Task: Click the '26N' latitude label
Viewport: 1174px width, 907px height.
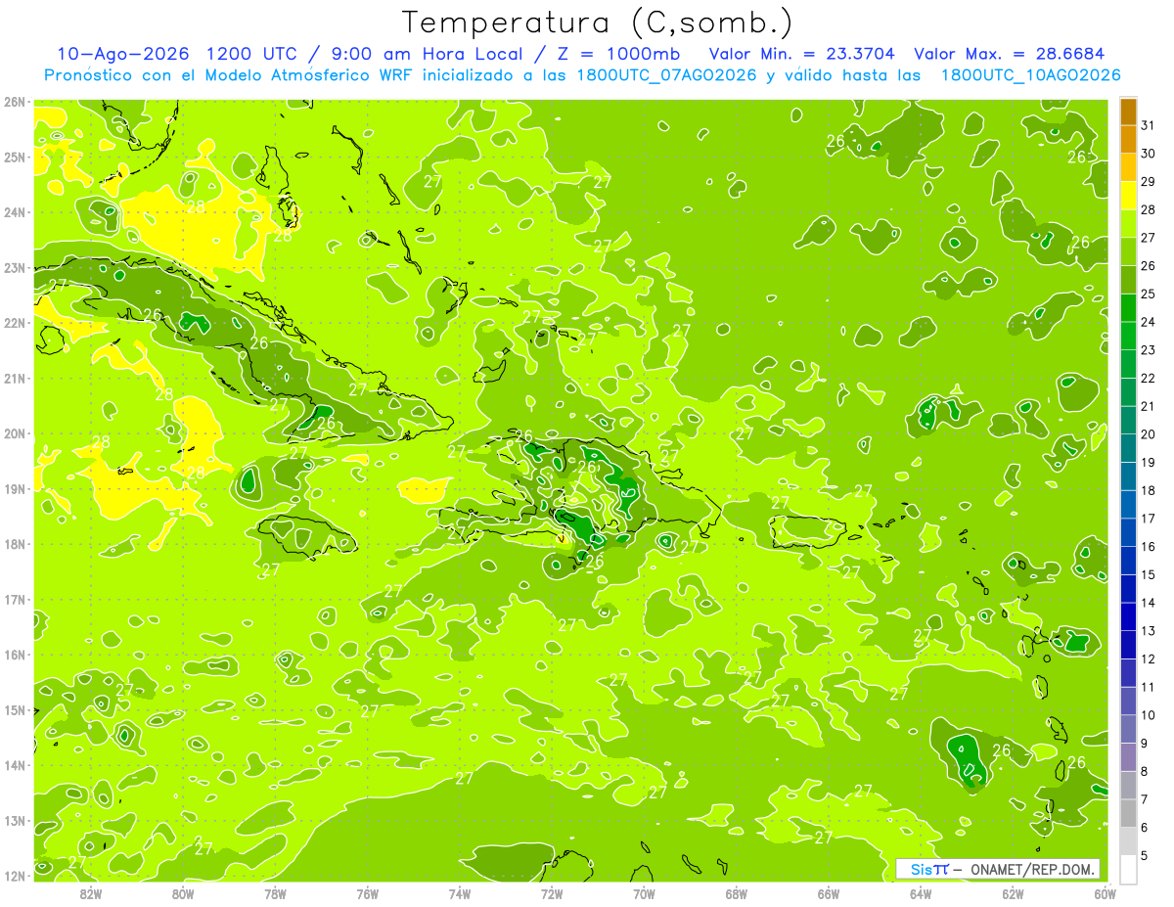Action: tap(14, 102)
